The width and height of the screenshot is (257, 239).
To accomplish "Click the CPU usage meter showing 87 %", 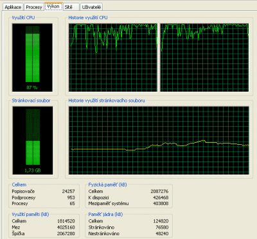I will point(32,58).
